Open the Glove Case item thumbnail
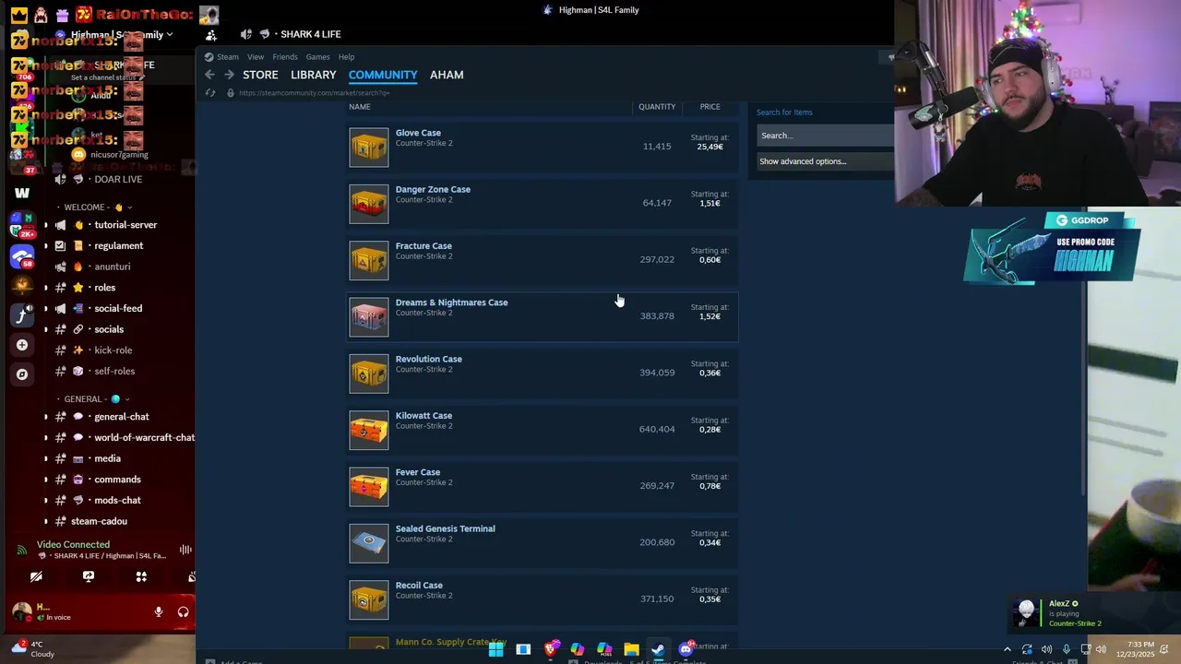1181x664 pixels. (369, 148)
